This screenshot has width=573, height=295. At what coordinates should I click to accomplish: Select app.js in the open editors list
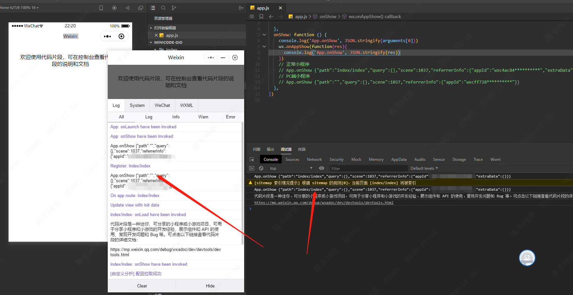pos(172,35)
